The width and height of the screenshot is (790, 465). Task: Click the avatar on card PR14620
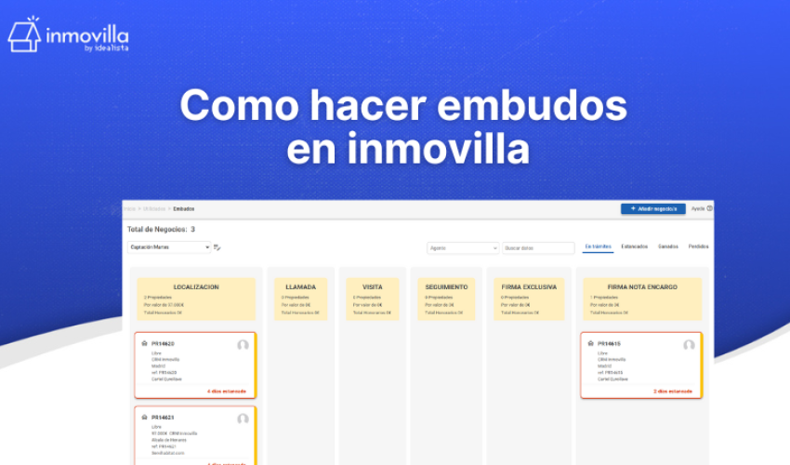(x=243, y=345)
